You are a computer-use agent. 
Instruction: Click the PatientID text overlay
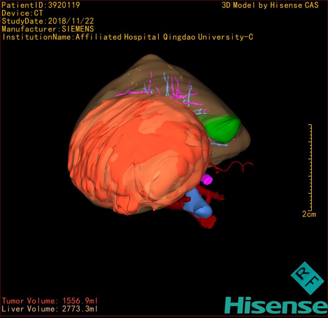click(x=41, y=5)
